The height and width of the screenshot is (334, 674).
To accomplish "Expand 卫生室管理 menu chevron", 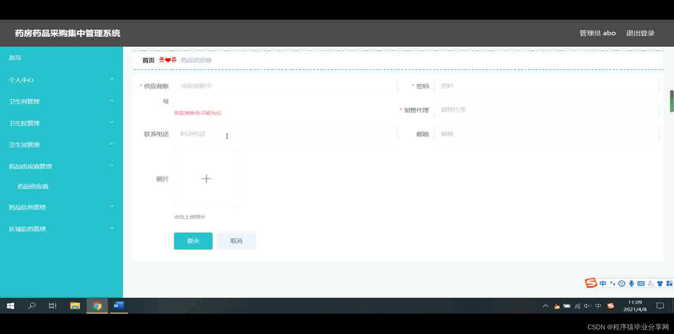I will tap(112, 144).
